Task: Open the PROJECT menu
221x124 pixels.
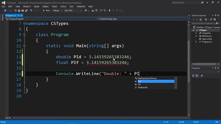Action: [27, 7]
